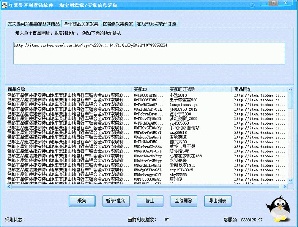Select the row for buyer sby55553

click(147, 174)
